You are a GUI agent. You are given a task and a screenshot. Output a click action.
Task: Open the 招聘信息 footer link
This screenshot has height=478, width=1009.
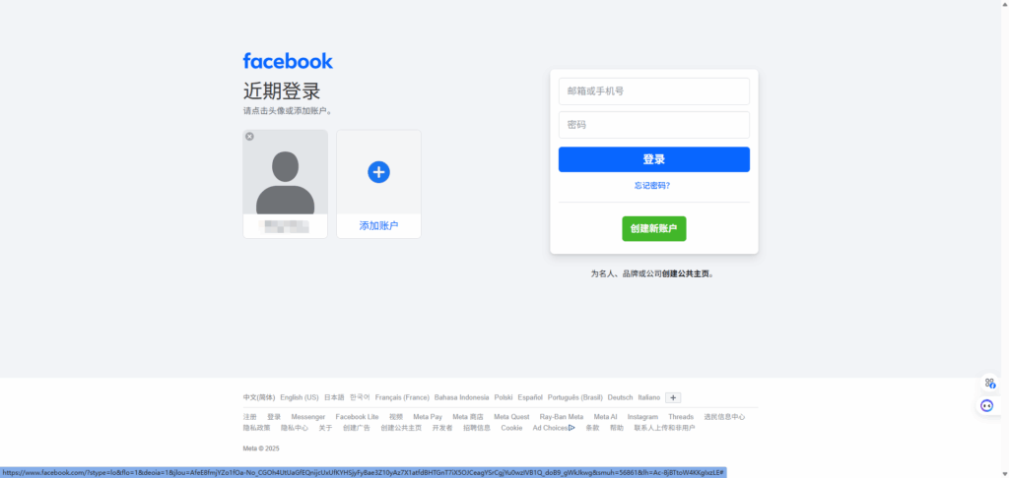[477, 428]
